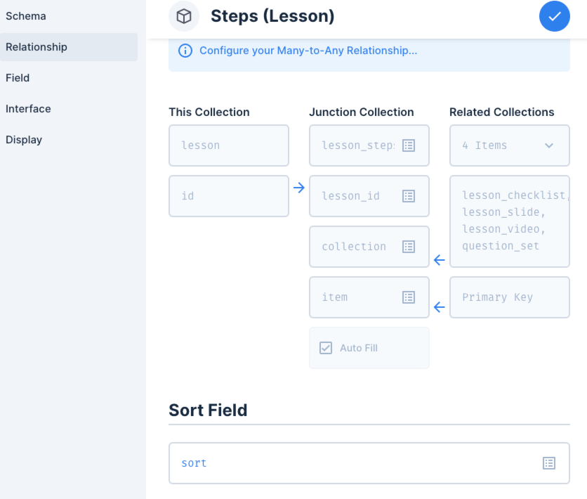Click the 'Steps (Lesson)' title
The image size is (587, 499).
(272, 16)
